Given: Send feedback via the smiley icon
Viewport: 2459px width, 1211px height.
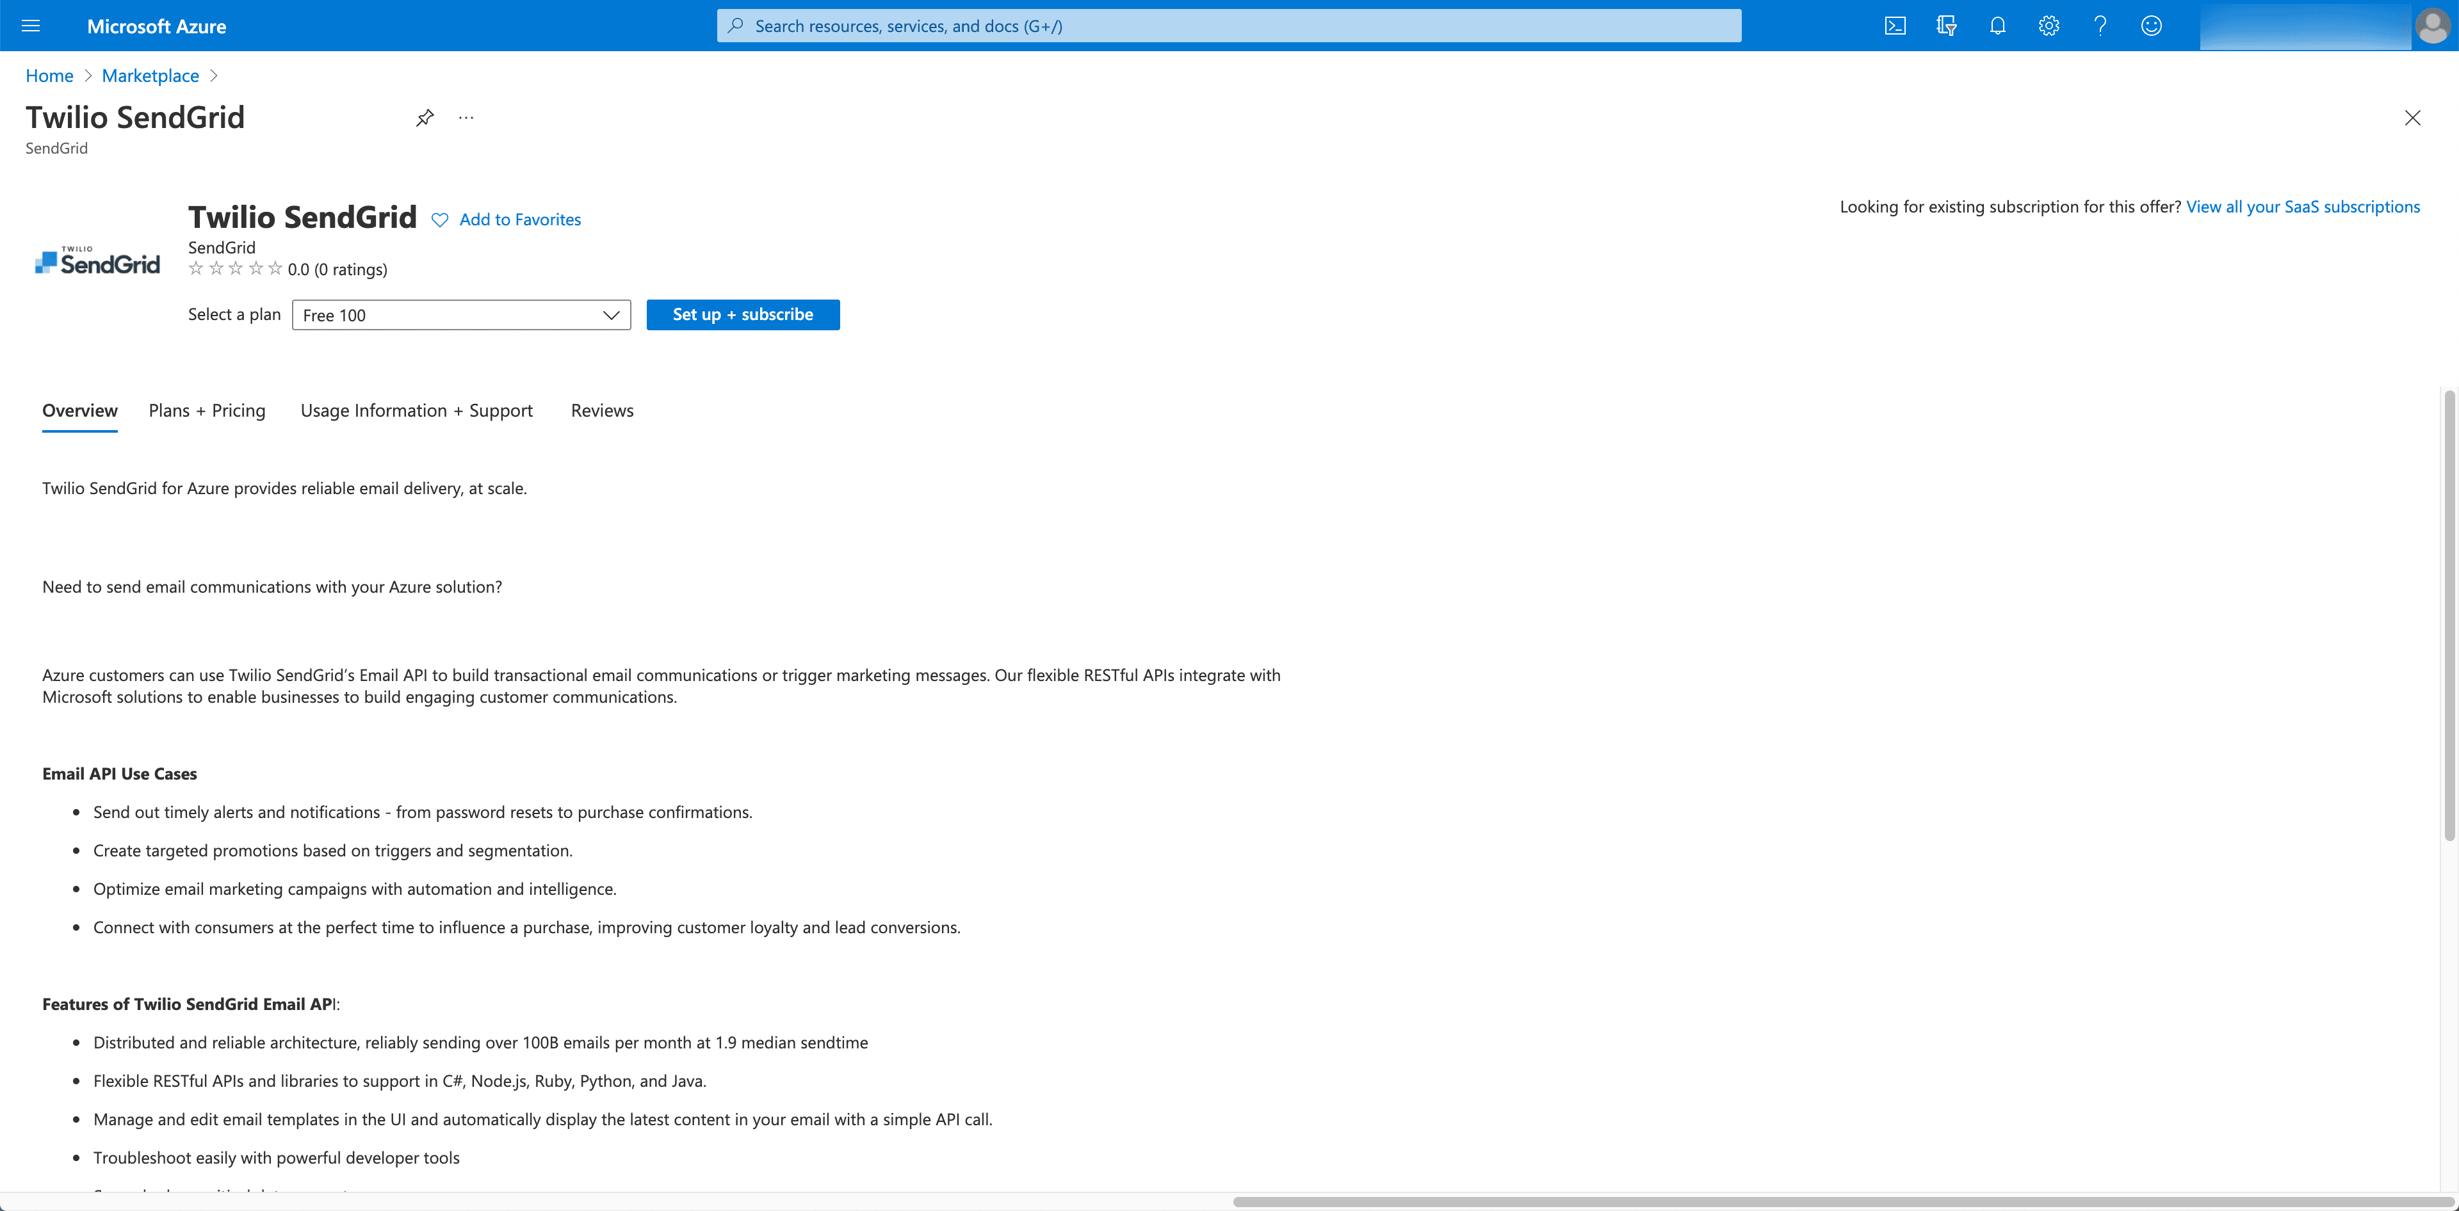Looking at the screenshot, I should 2152,25.
